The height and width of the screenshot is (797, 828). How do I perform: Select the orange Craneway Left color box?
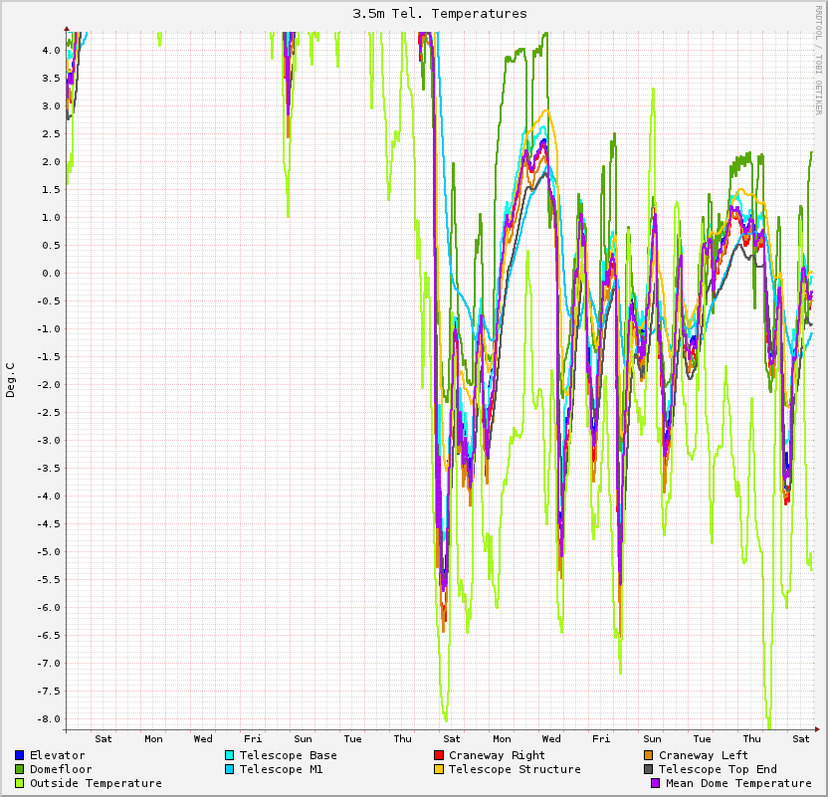[649, 755]
